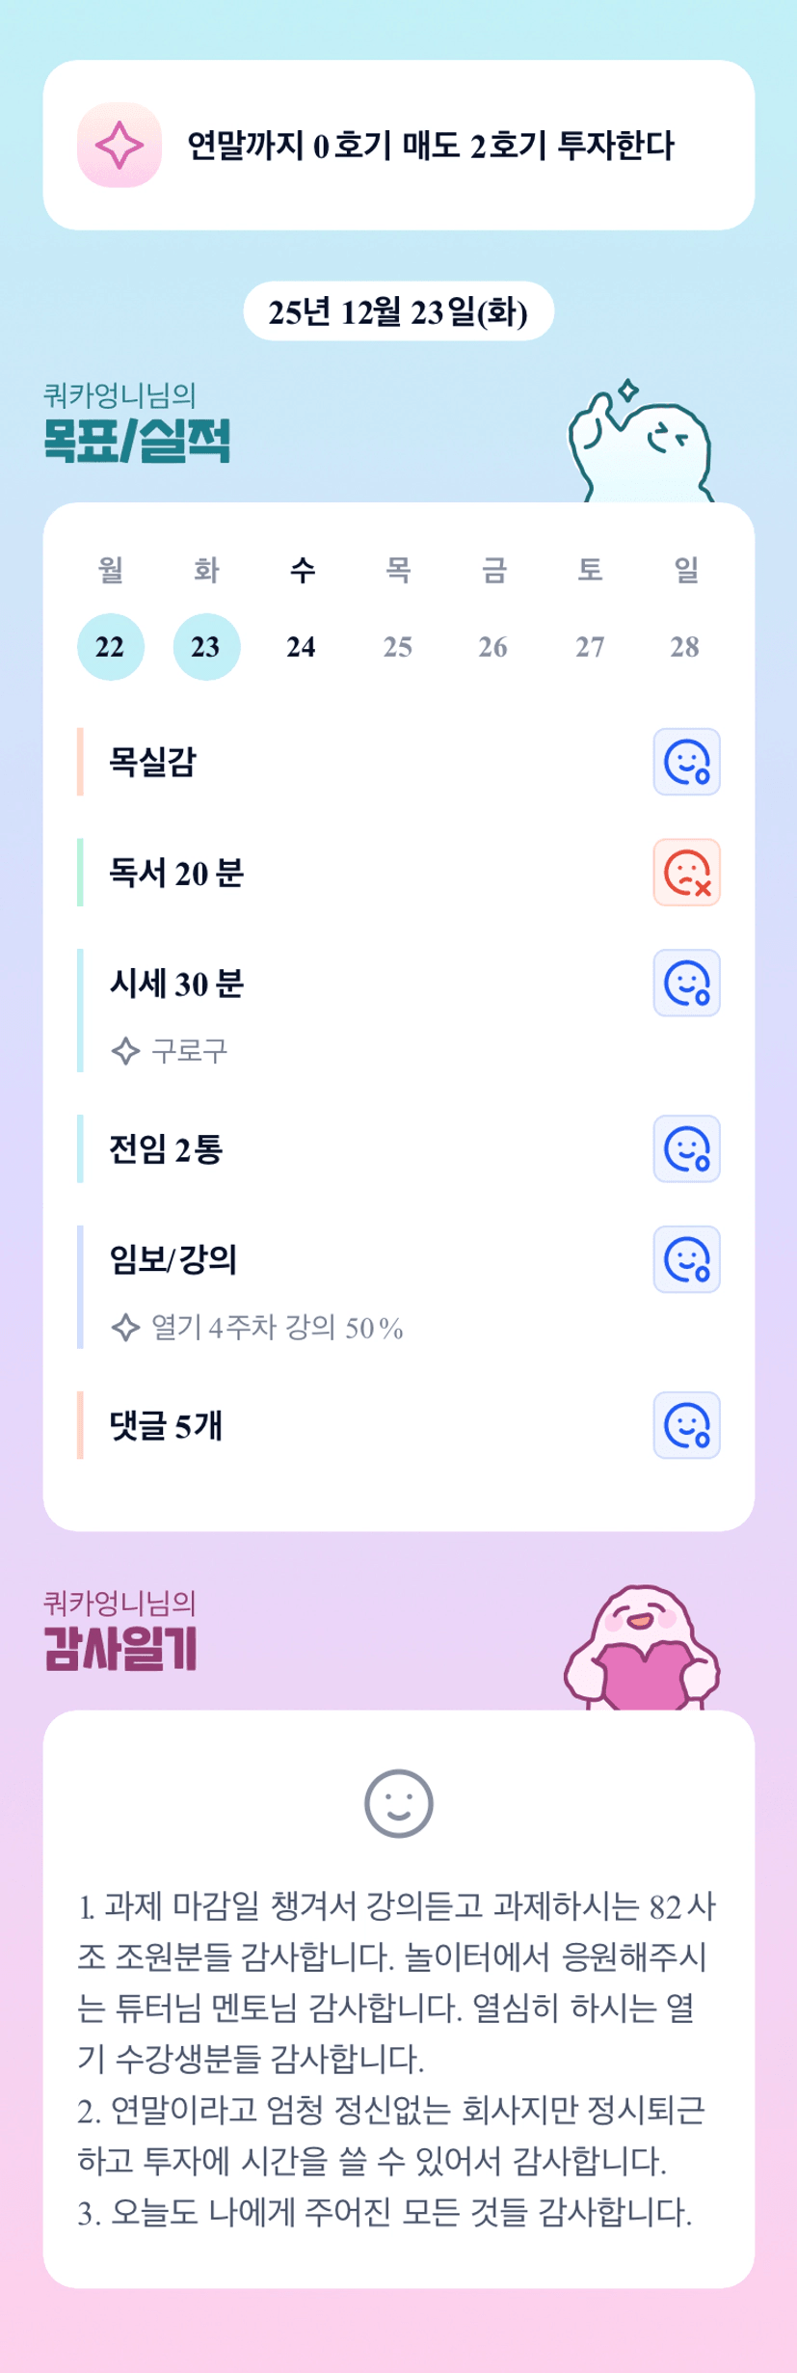Click the smiley status icon for 전임 2통
The image size is (797, 2373).
(x=686, y=1149)
